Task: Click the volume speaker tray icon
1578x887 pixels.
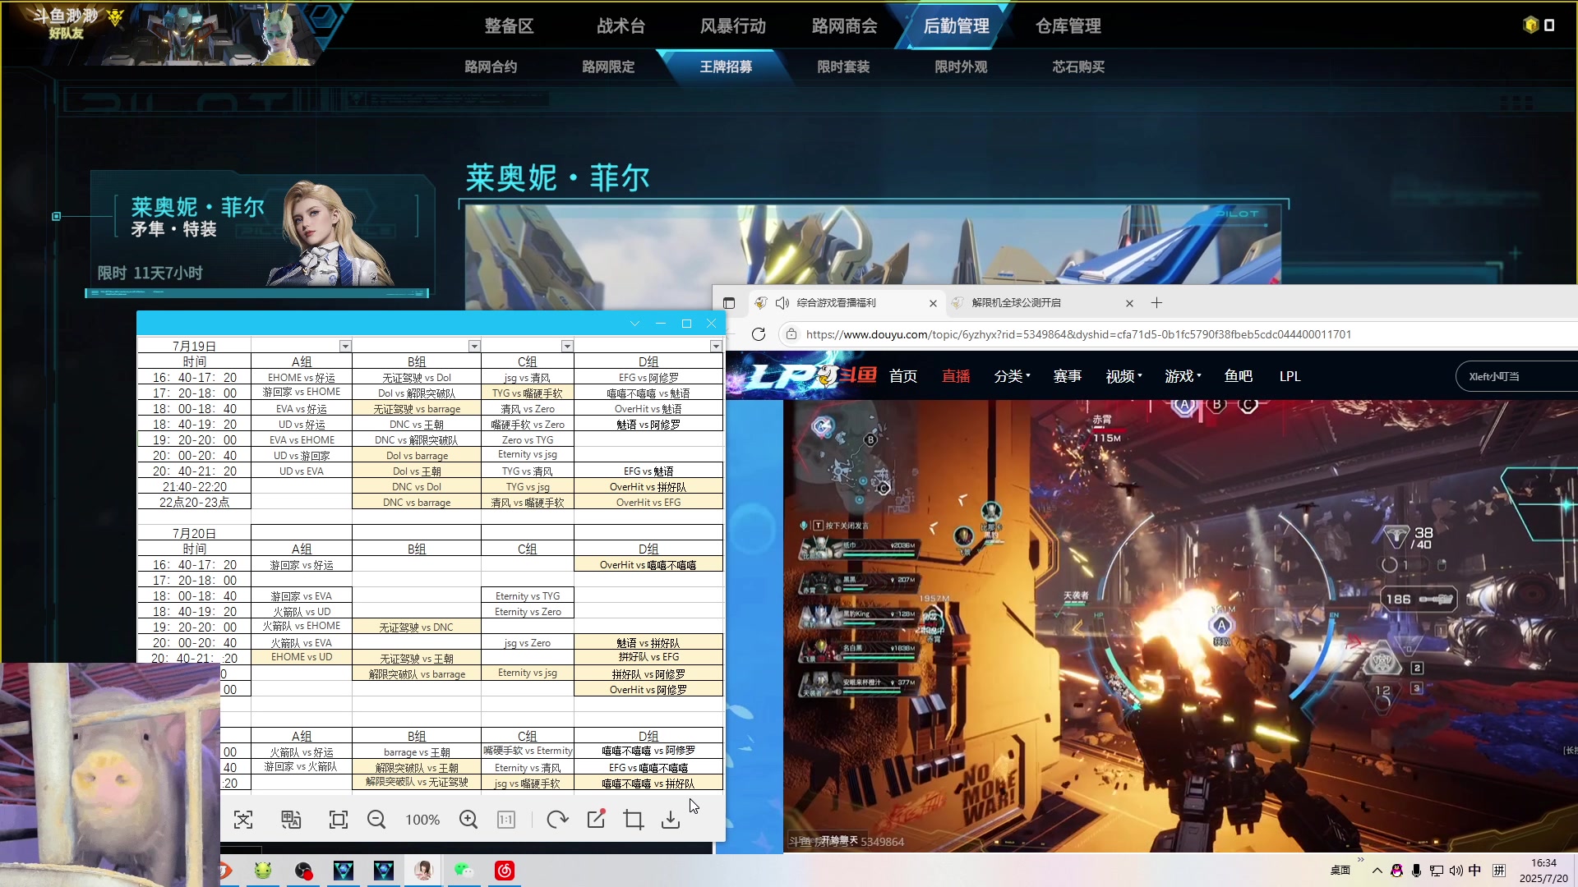Action: [1456, 871]
